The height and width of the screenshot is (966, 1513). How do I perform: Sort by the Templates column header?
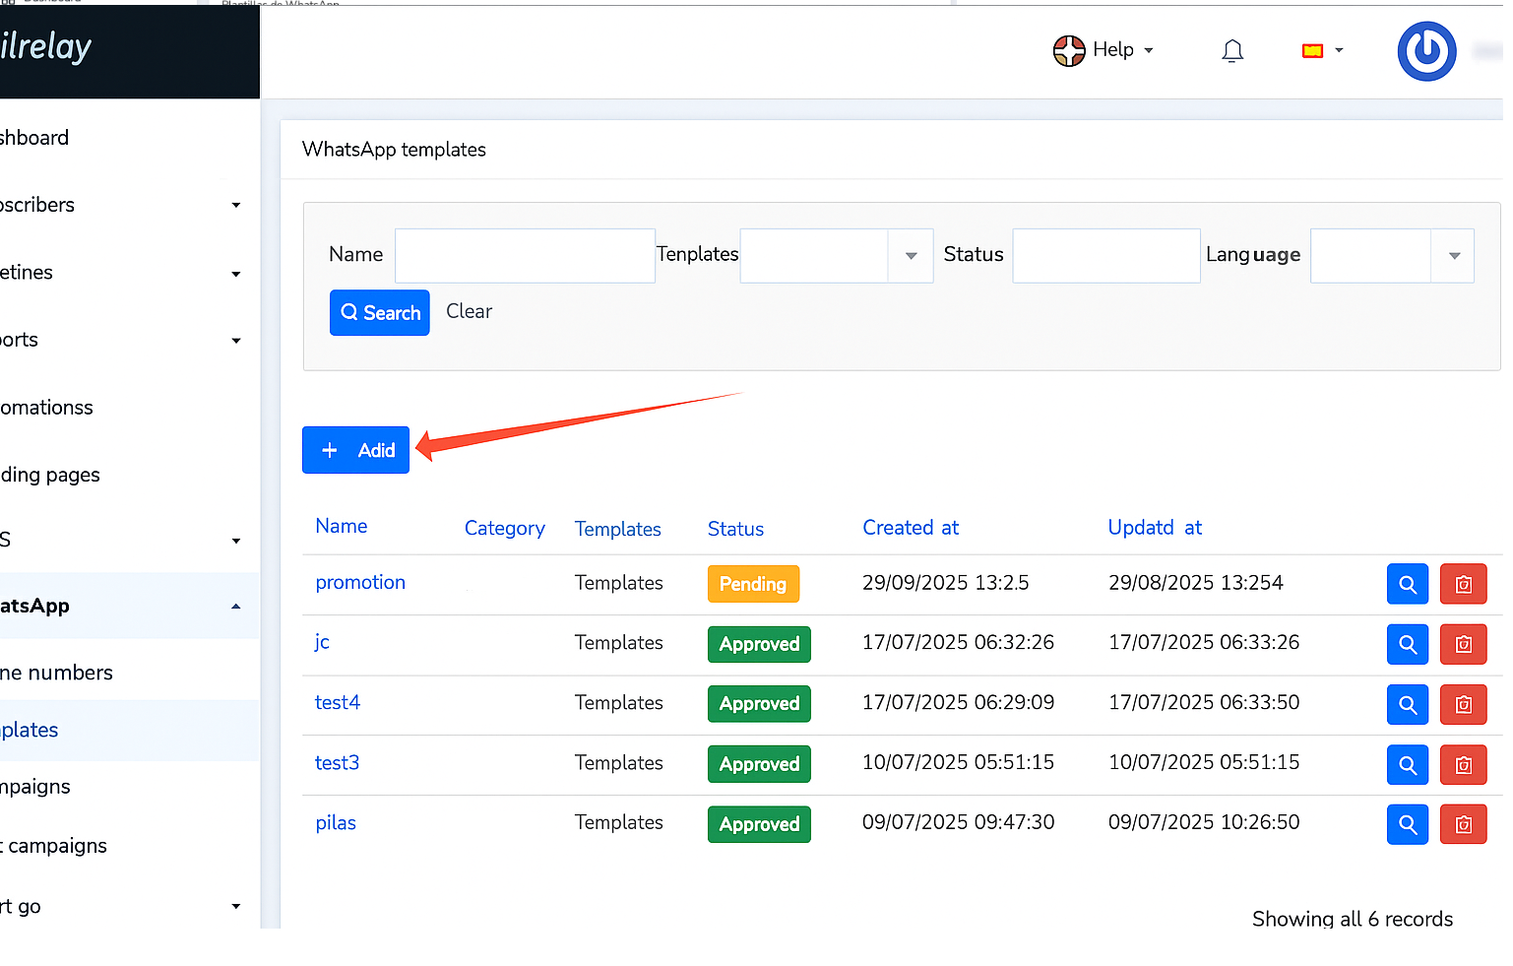pyautogui.click(x=618, y=530)
